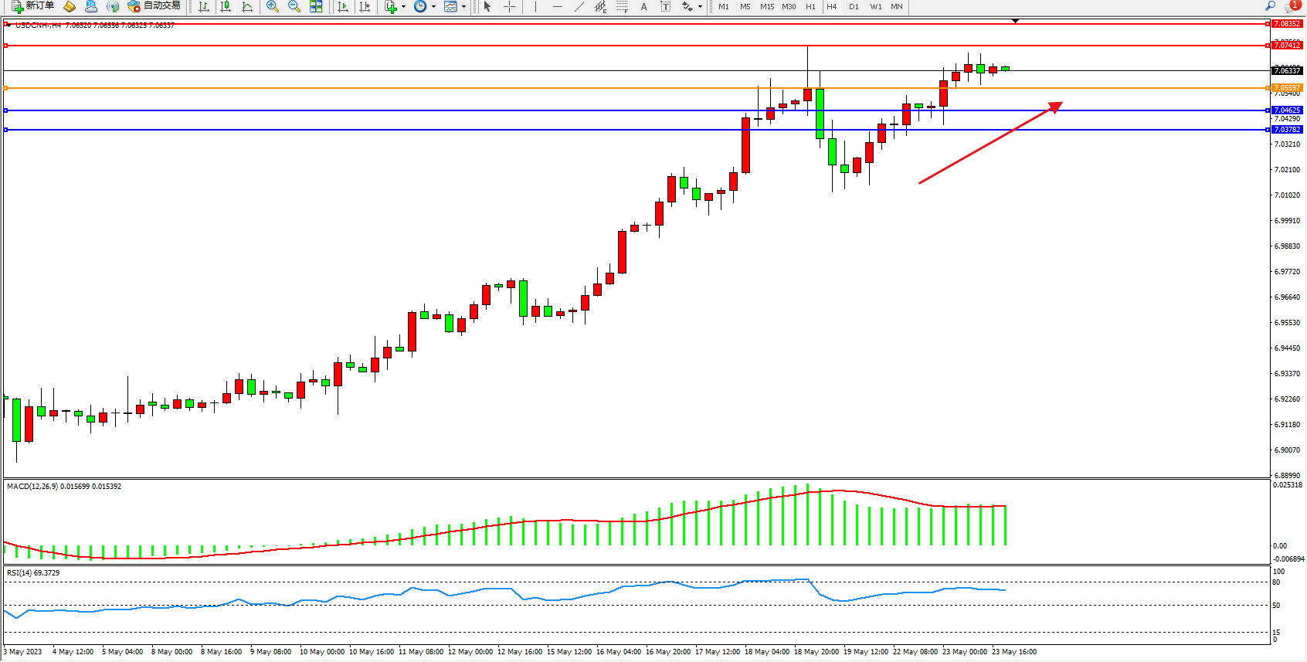Screen dimensions: 1307x662
Task: Toggle auto scroll to latest bar
Action: pos(343,6)
